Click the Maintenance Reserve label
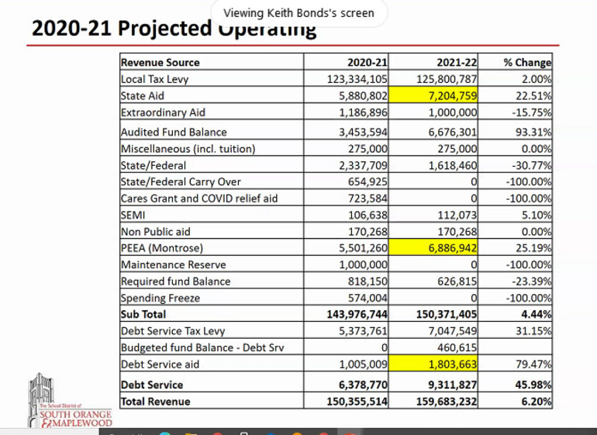Viewport: 597px width, 435px height. point(173,264)
